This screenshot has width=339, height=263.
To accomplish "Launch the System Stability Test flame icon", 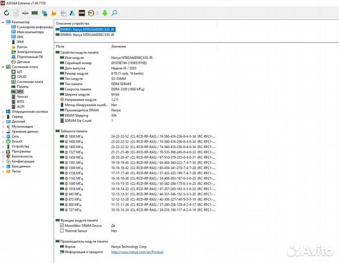I will pyautogui.click(x=54, y=13).
